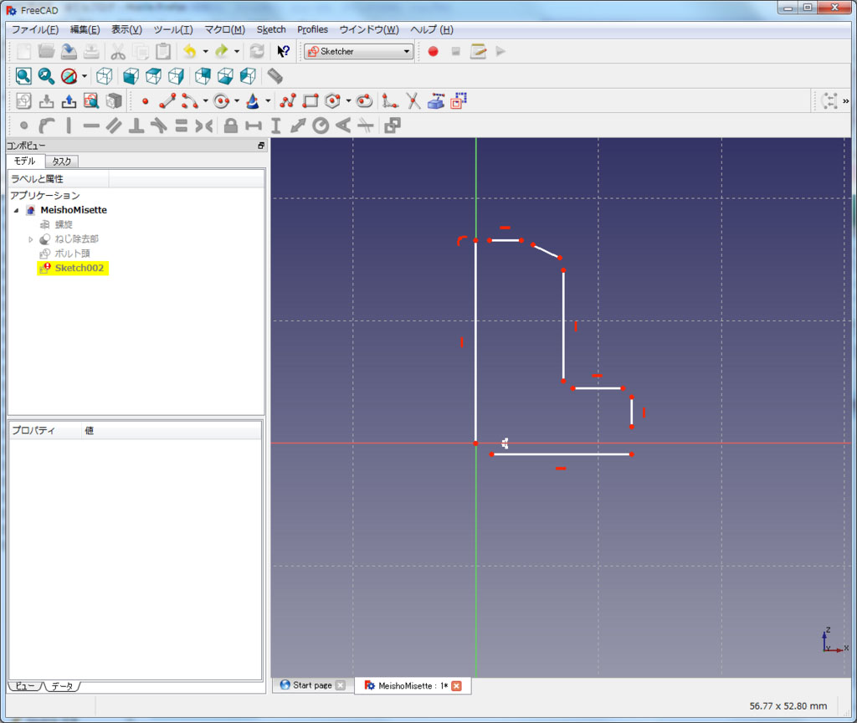
Task: Switch to Rear view cube icon
Action: 203,76
